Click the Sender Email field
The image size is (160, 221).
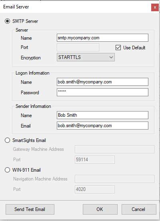[102, 126]
